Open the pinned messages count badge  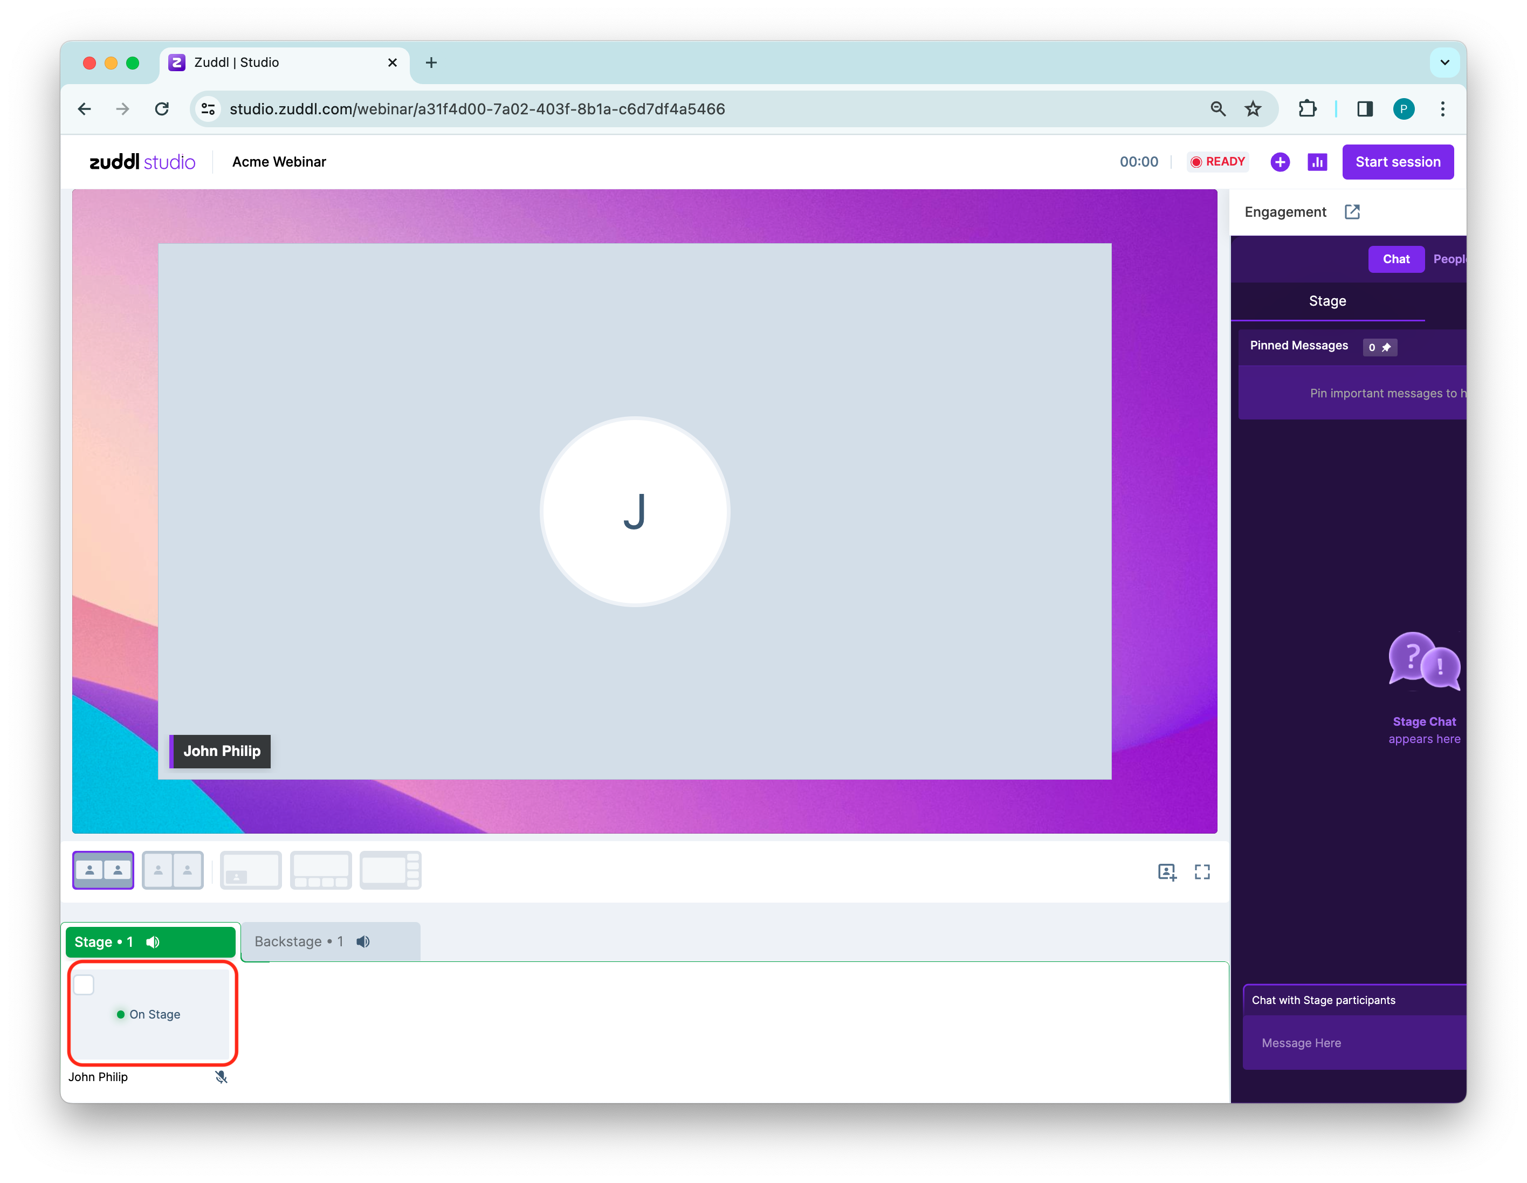coord(1379,347)
